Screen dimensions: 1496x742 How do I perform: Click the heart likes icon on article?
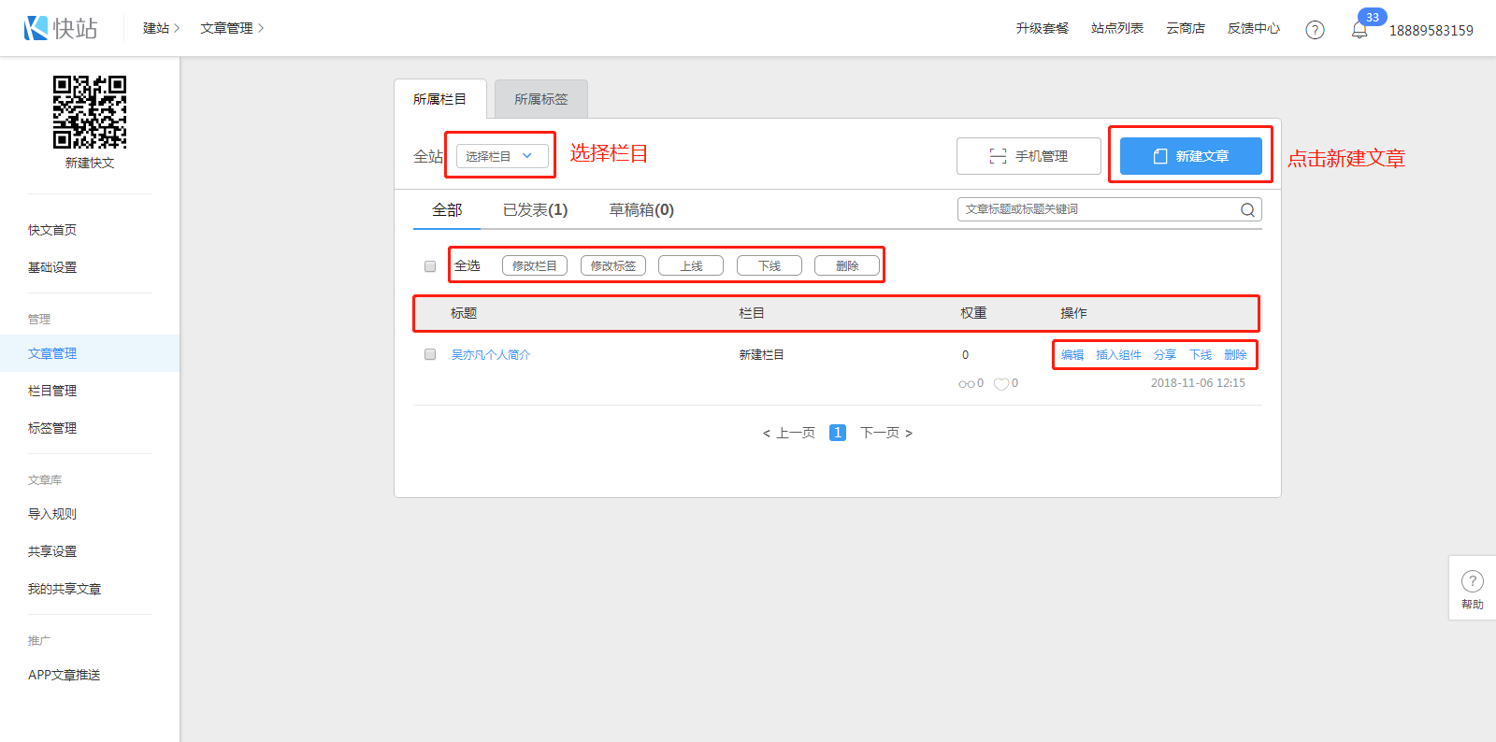coord(1000,383)
